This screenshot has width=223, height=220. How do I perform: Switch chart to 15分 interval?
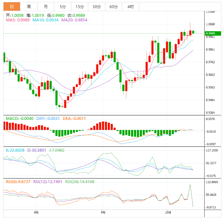click(x=80, y=6)
